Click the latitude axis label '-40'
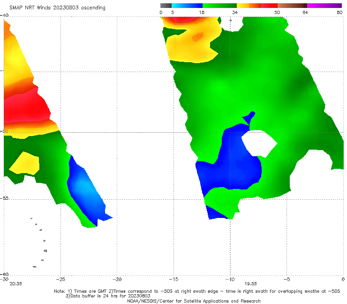The height and width of the screenshot is (304, 347). pos(4,15)
